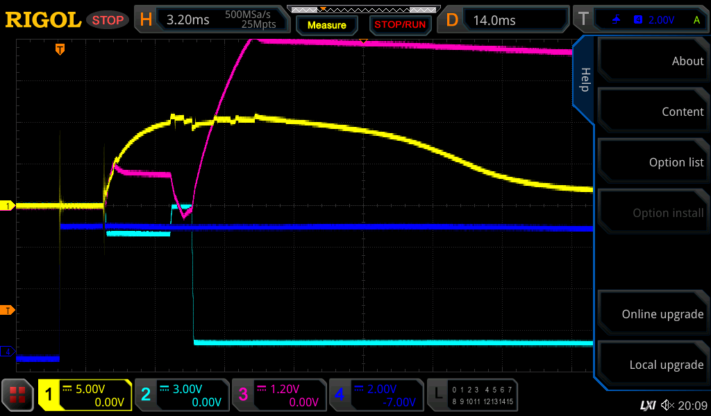
Task: Click the orange trigger level marker on left
Action: click(x=8, y=310)
